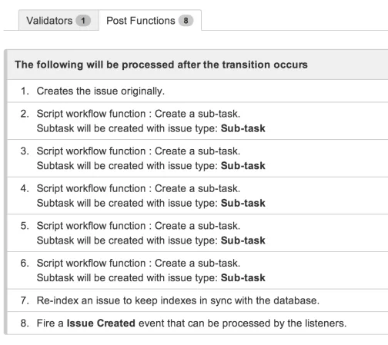Click the Validators count badge showing 1

pyautogui.click(x=83, y=21)
